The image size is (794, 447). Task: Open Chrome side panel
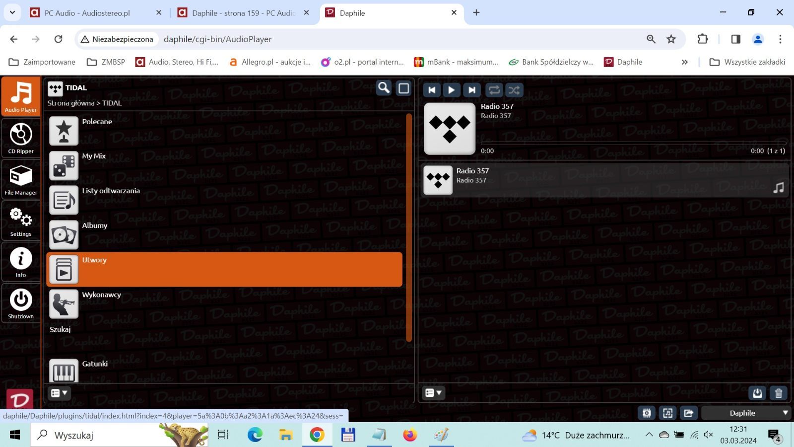pyautogui.click(x=736, y=39)
